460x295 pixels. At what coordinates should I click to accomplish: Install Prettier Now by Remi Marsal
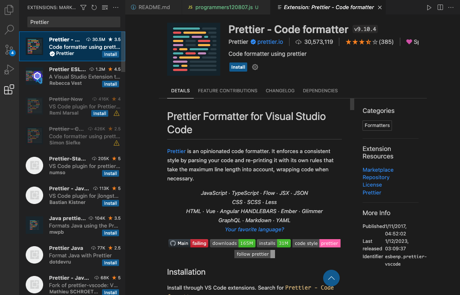[100, 113]
